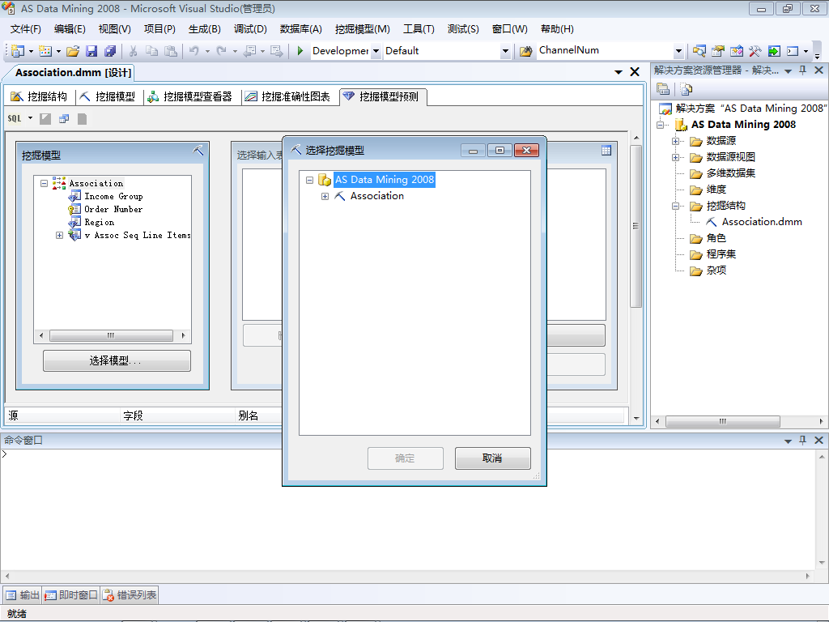This screenshot has width=829, height=622.
Task: Pin the Command Window panel
Action: 802,440
